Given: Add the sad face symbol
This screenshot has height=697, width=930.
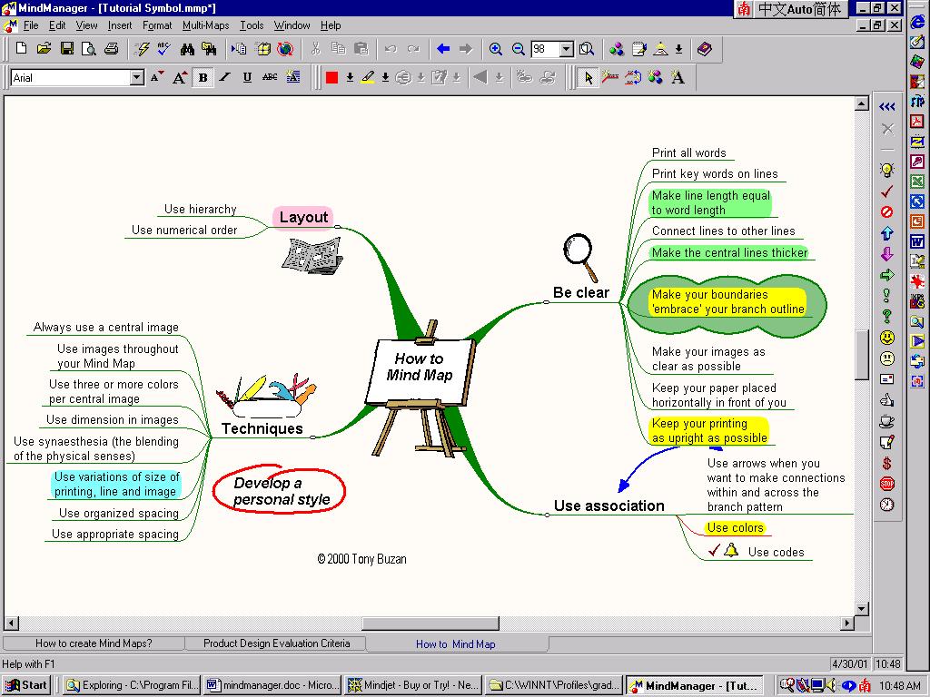Looking at the screenshot, I should [x=886, y=358].
